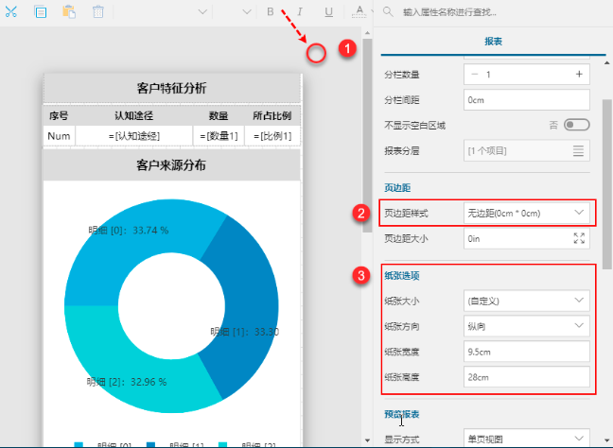Screen dimensions: 613x448
Task: Select the 所占比例 header cell
Action: (272, 115)
